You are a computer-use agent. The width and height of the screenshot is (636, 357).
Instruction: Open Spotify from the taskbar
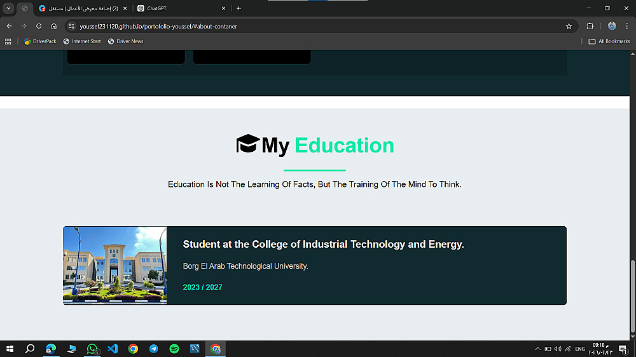click(174, 349)
